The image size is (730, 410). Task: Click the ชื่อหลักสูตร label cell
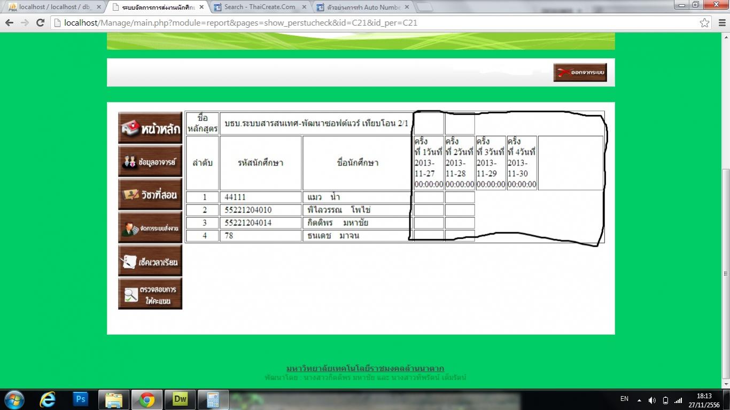pos(203,123)
